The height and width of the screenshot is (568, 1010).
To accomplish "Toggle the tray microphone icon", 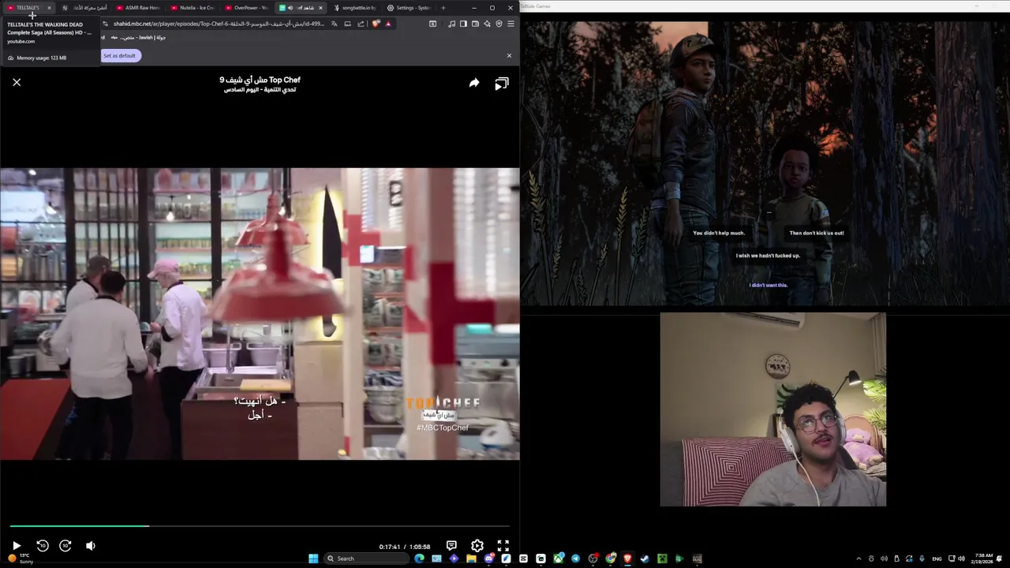I will point(922,559).
